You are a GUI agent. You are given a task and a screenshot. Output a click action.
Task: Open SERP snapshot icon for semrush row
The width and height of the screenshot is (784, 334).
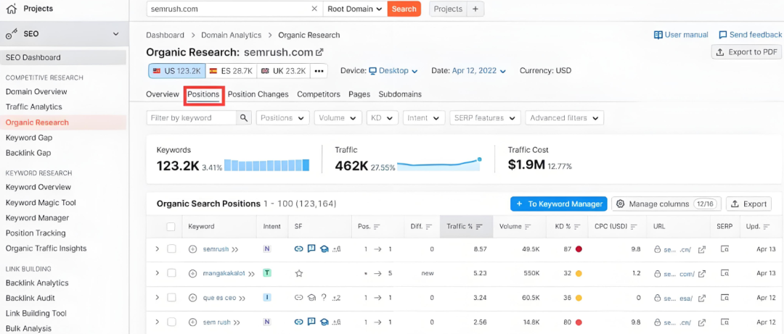pyautogui.click(x=724, y=249)
